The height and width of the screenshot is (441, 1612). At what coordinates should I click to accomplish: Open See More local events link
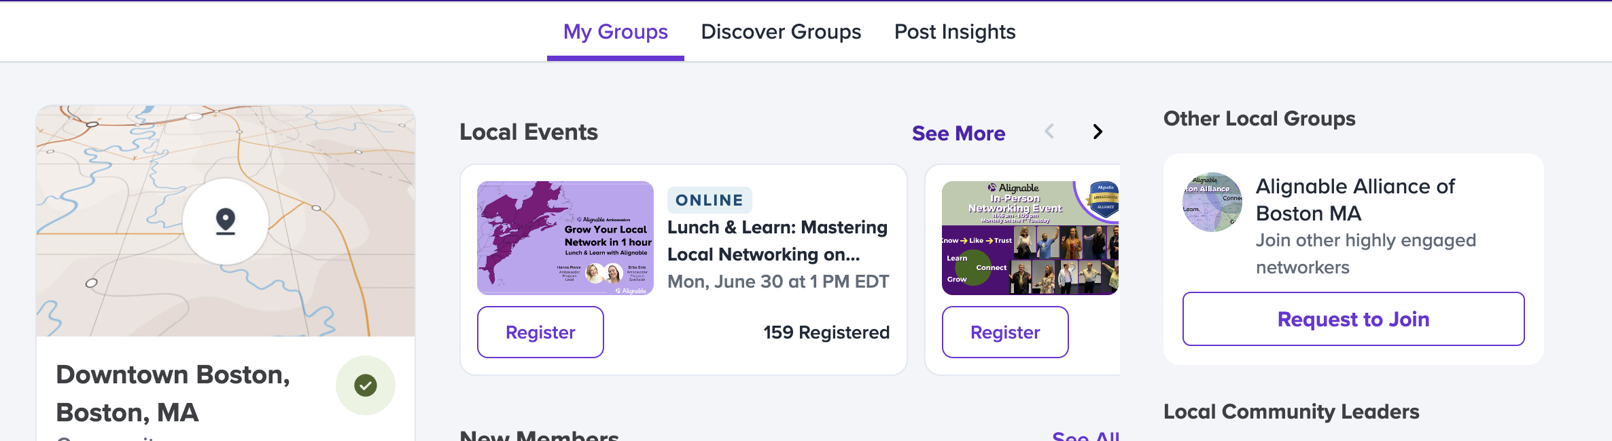tap(958, 133)
